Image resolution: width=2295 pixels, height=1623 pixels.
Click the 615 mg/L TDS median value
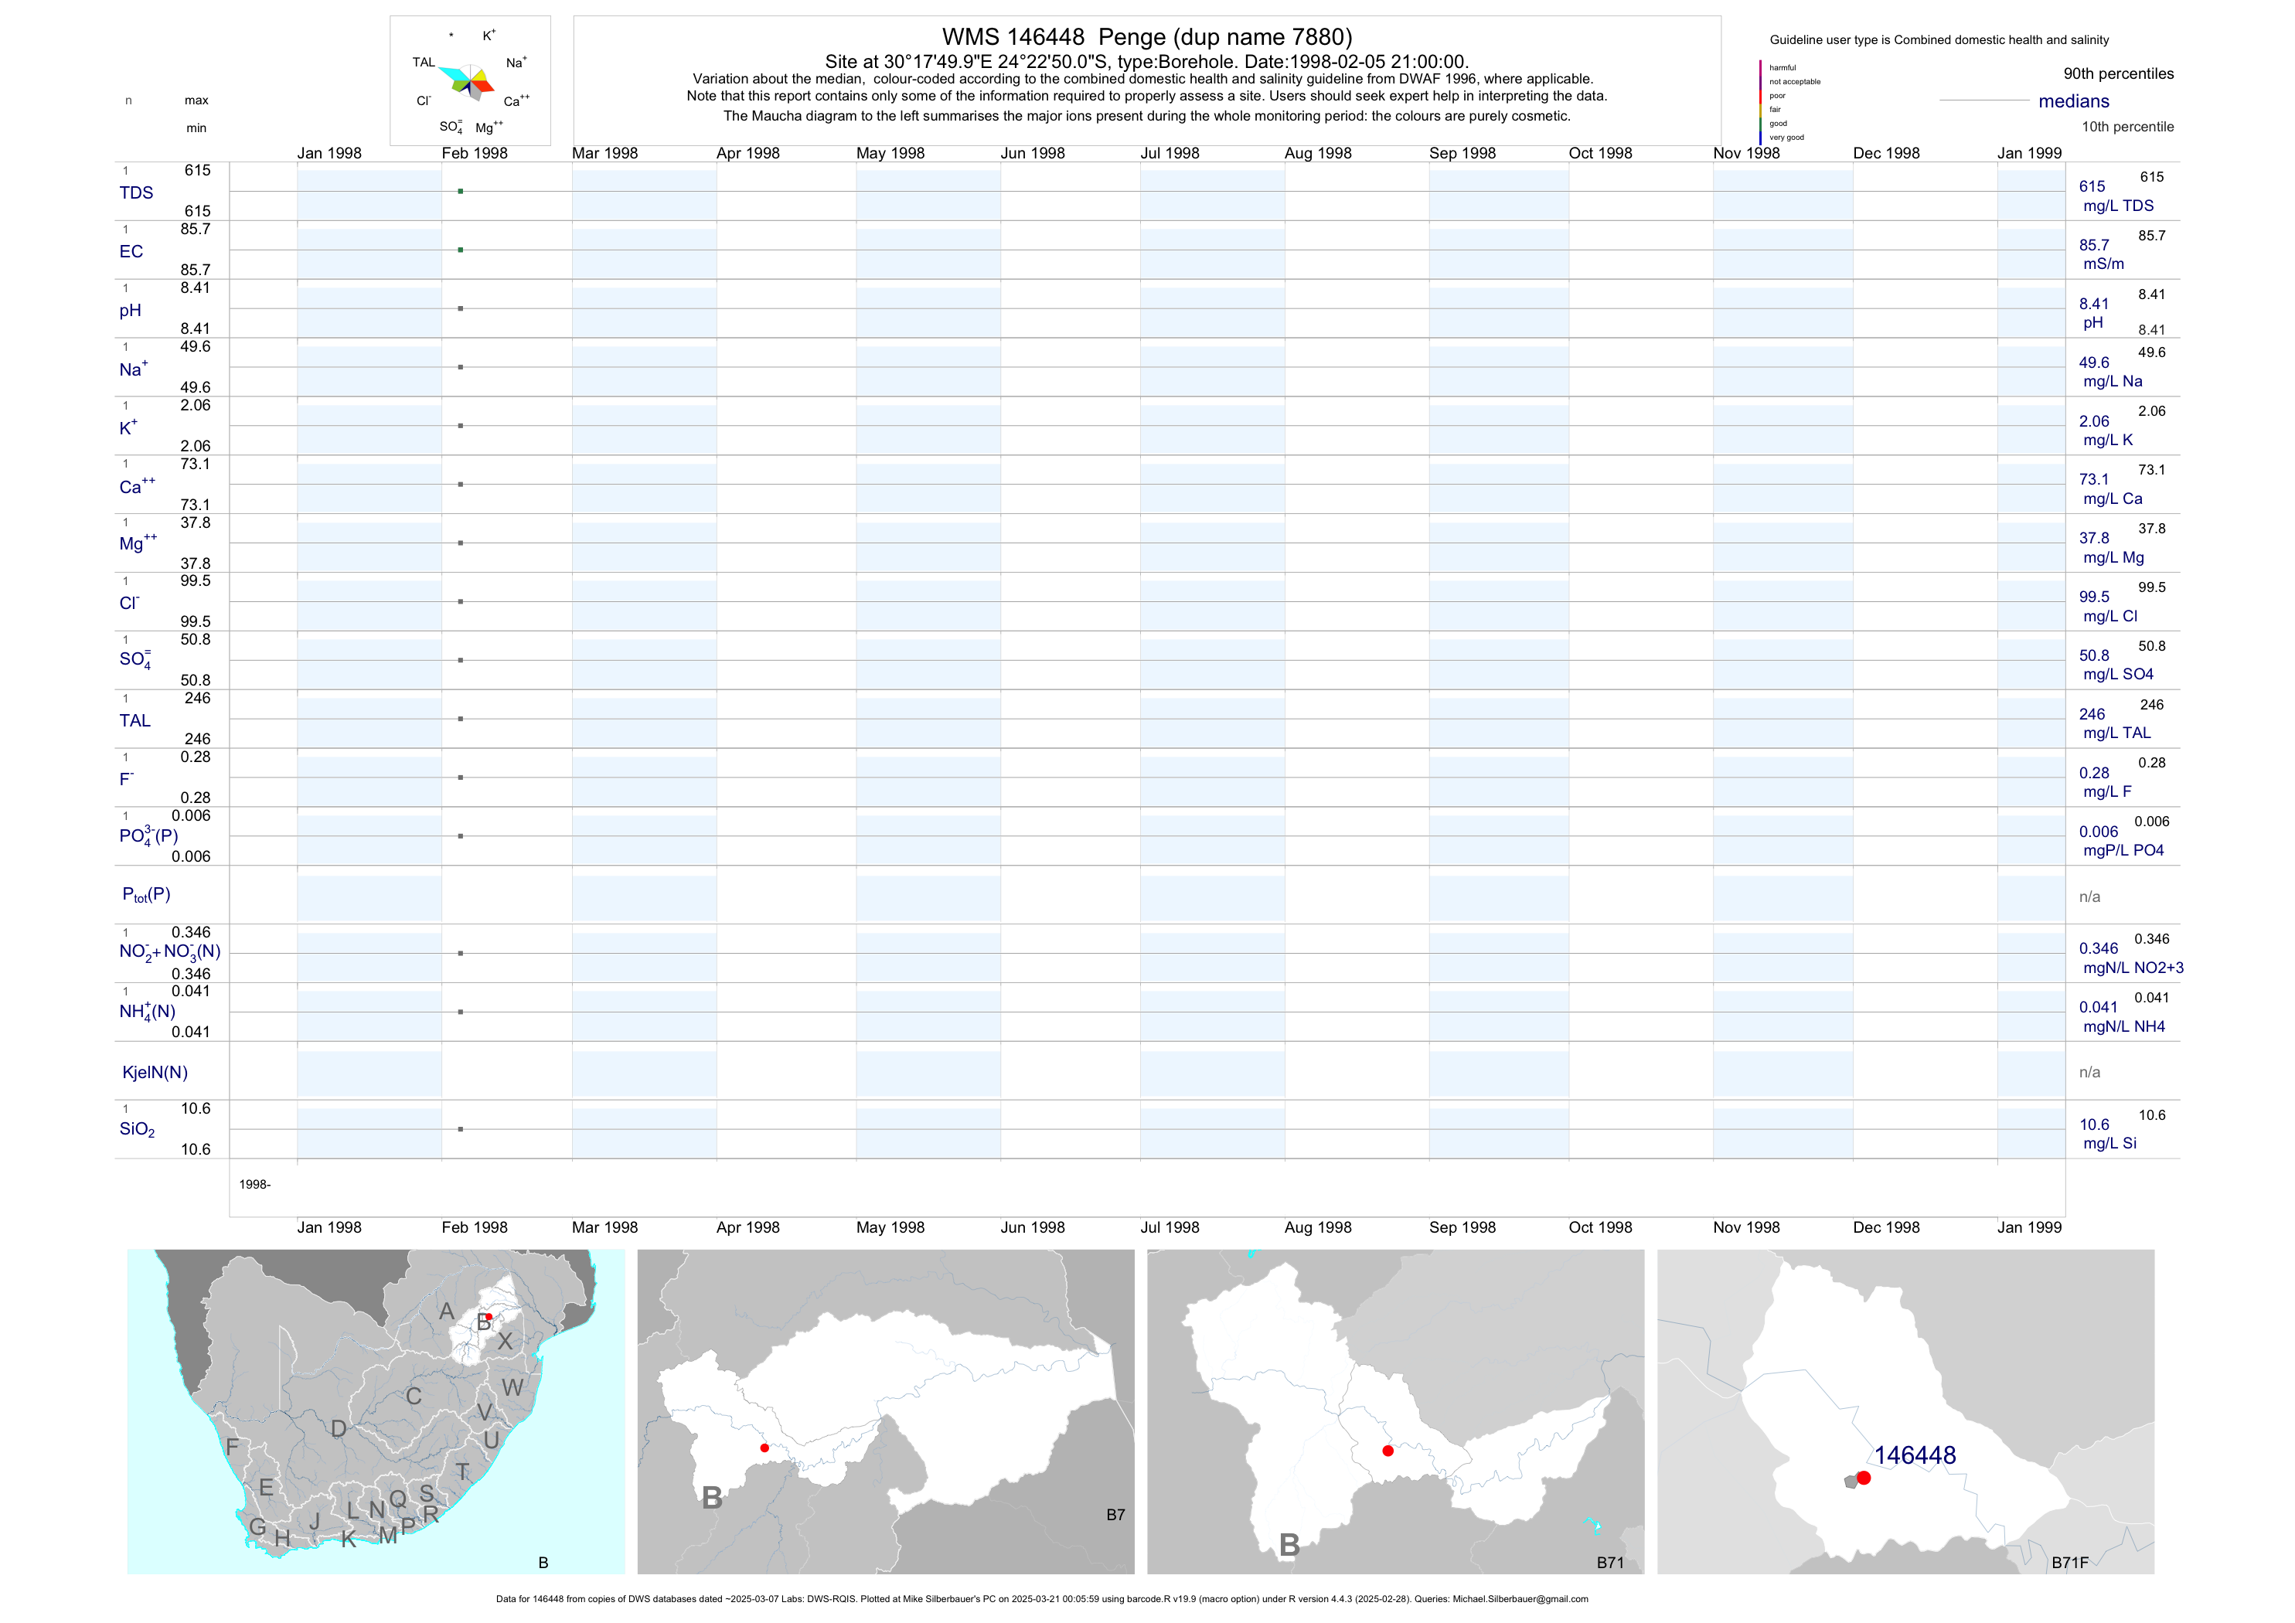click(2091, 186)
